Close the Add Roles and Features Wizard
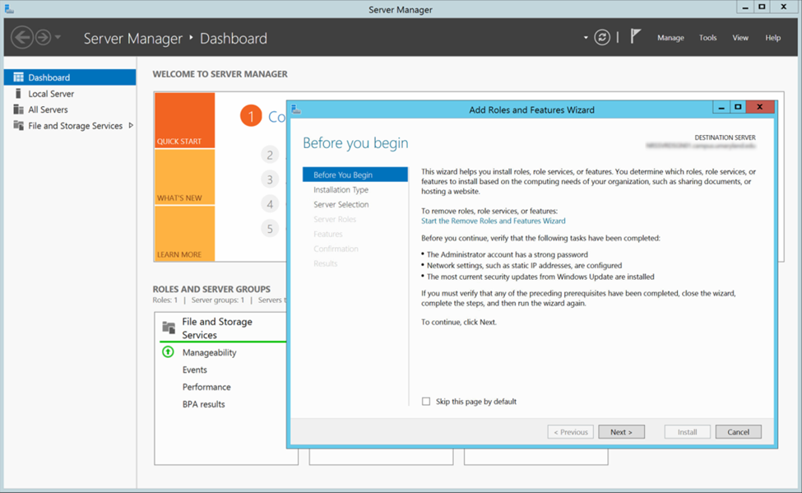This screenshot has height=493, width=802. [760, 108]
